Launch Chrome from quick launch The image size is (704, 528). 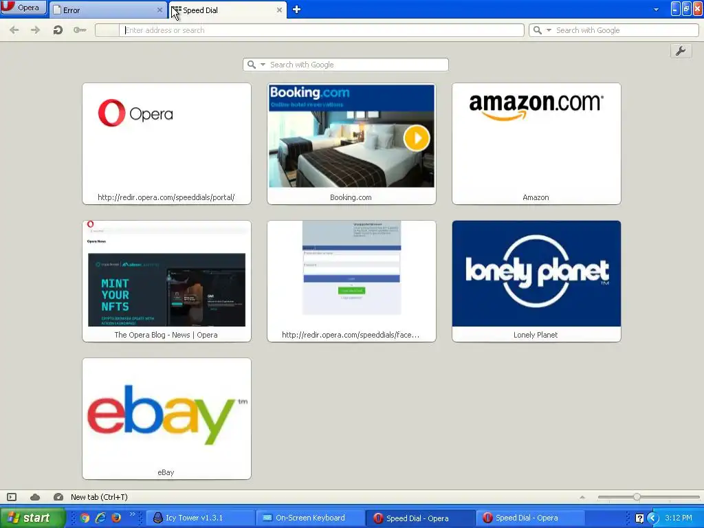coord(85,518)
